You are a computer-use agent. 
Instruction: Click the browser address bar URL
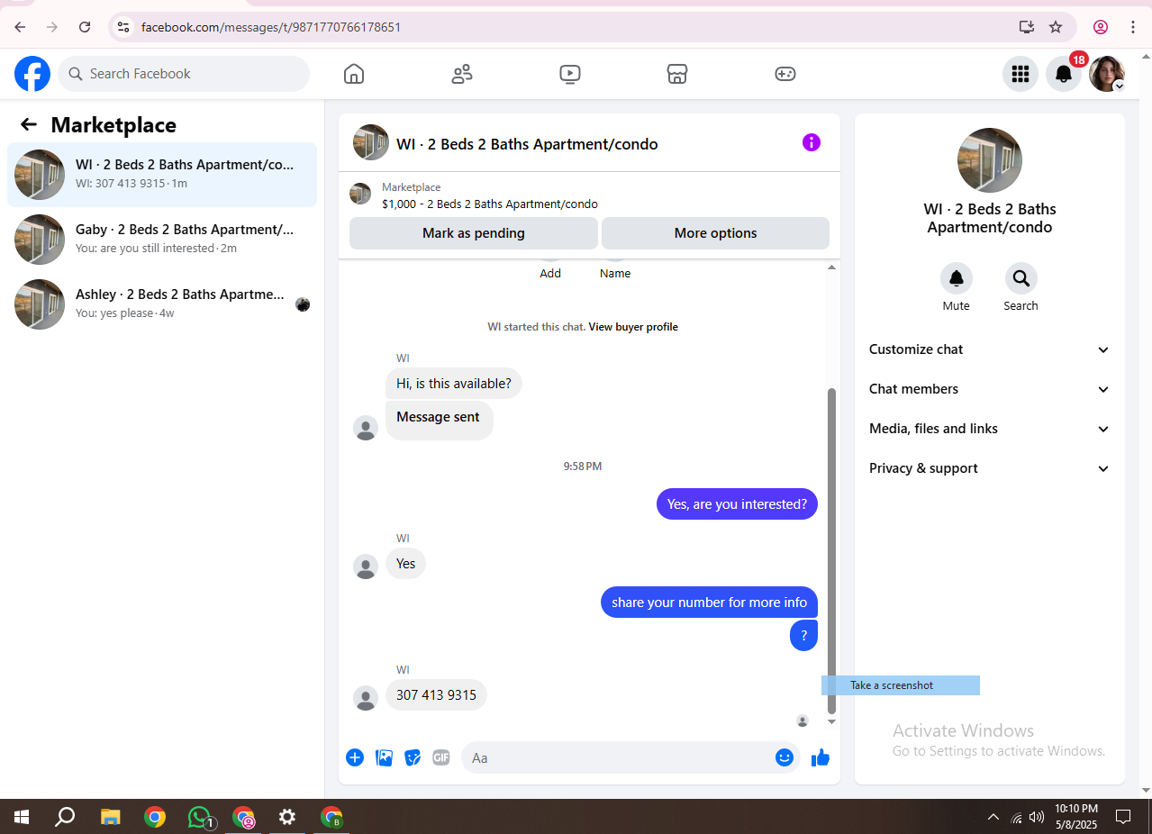coord(271,27)
